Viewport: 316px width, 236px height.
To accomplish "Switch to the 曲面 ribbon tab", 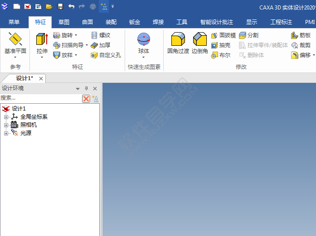I will click(x=88, y=22).
